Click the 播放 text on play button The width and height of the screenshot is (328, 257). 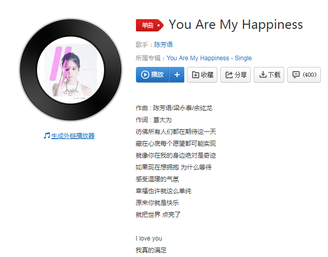[x=158, y=75]
